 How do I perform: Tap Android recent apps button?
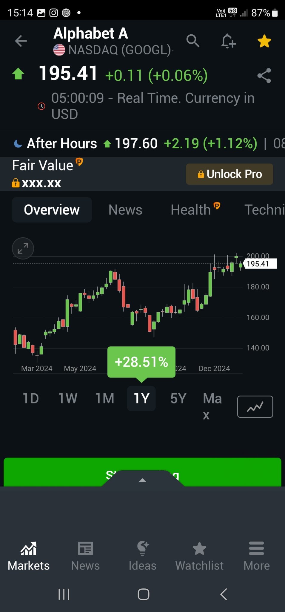tap(64, 594)
